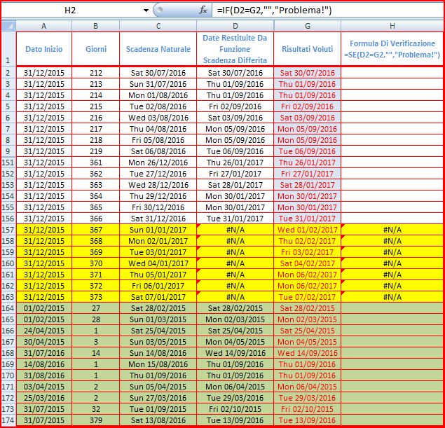This screenshot has height=428, width=445.
Task: Click cell 'Sun 31/07/2016' in Scadenza Naturale
Action: point(158,84)
